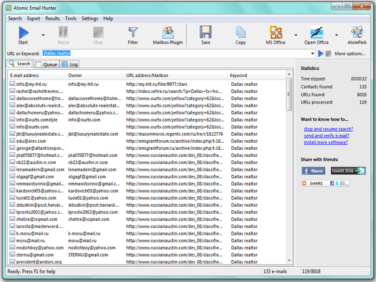Click the Save floppy disk icon
This screenshot has height=282, width=376.
click(x=206, y=33)
